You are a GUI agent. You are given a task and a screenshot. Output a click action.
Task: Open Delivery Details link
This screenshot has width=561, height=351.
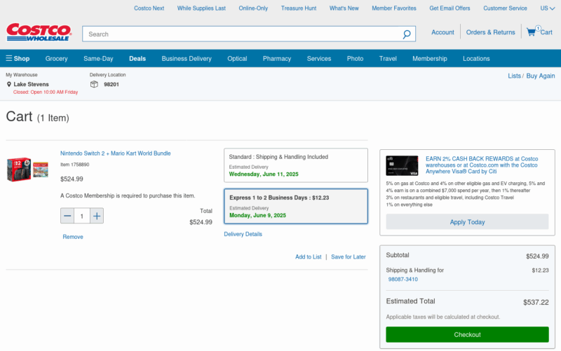coord(243,234)
